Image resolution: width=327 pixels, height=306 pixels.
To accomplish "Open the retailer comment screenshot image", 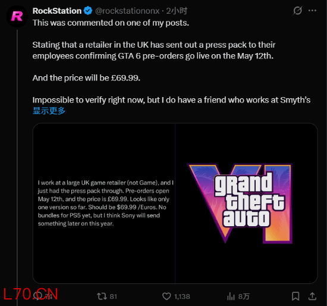I will click(104, 203).
